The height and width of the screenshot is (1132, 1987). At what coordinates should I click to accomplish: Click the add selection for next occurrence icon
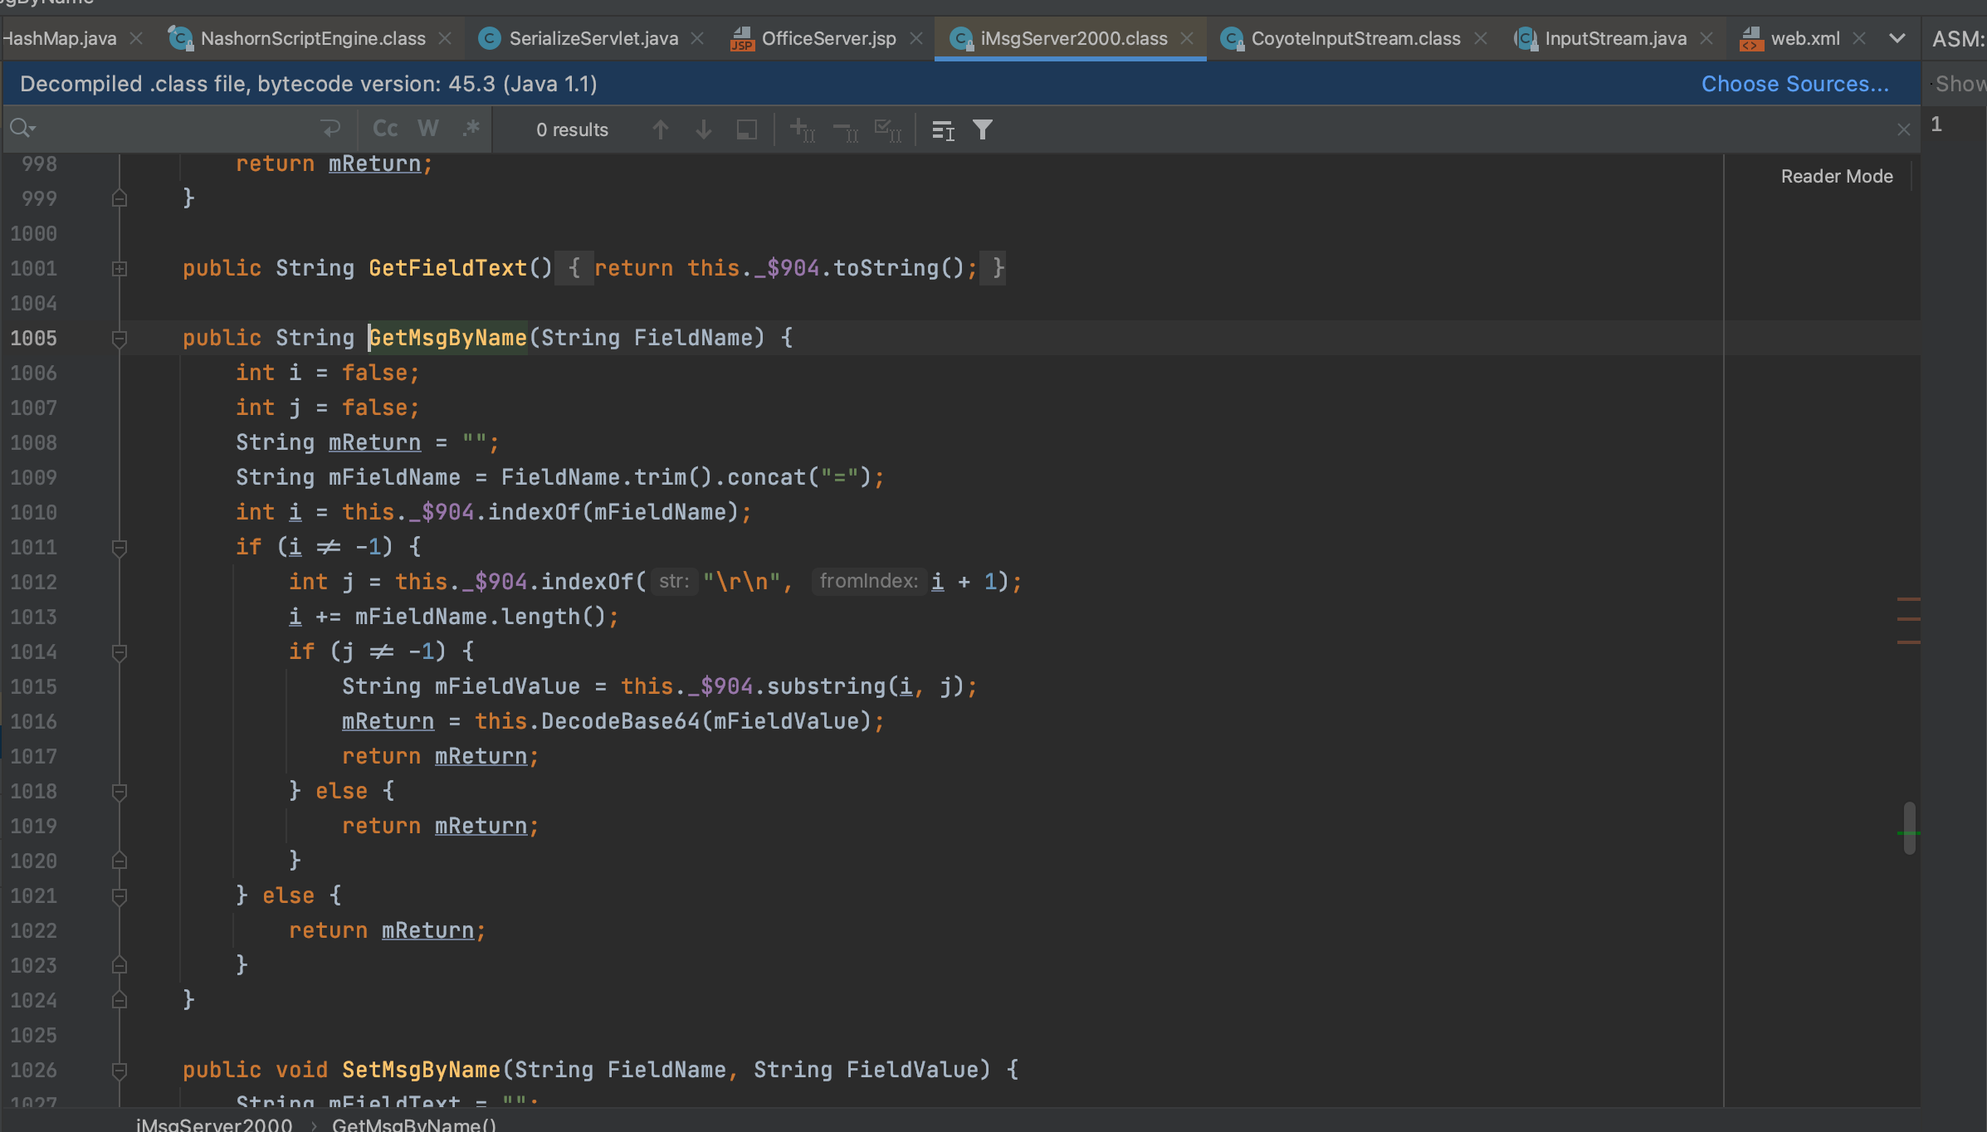pyautogui.click(x=802, y=129)
